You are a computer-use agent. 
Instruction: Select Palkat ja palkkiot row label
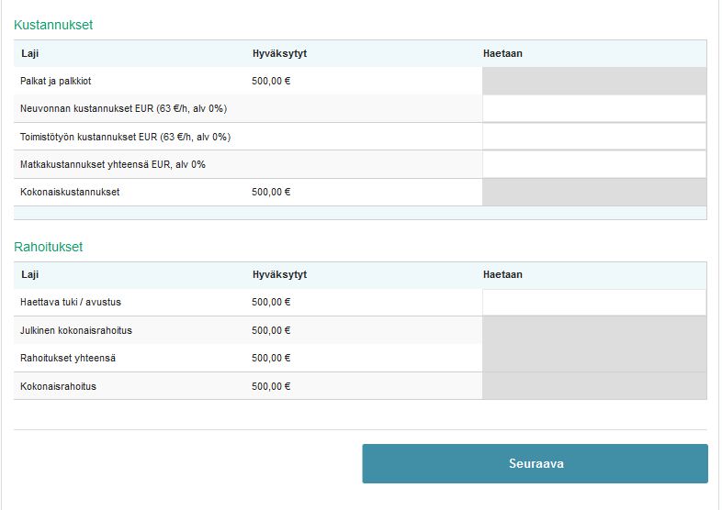click(x=56, y=81)
